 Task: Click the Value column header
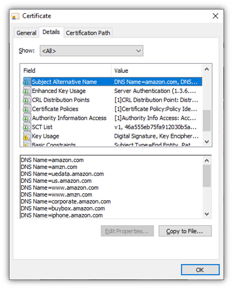click(x=157, y=71)
